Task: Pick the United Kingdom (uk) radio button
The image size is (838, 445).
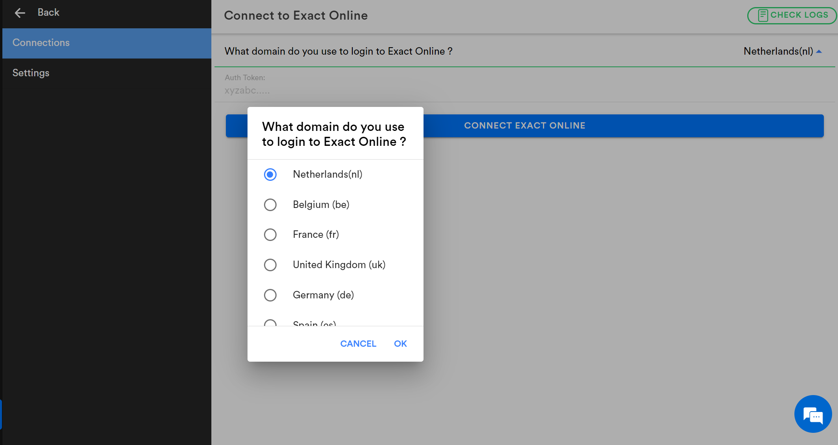Action: (x=270, y=265)
